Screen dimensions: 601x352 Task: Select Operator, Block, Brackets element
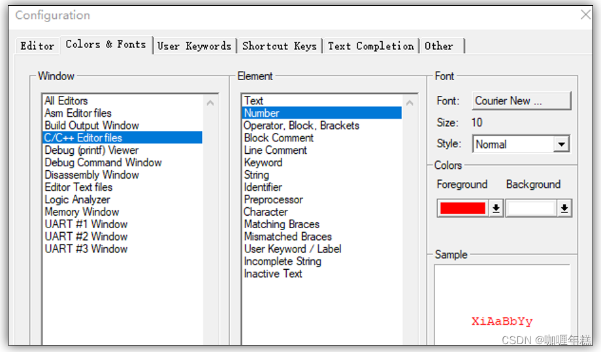322,126
